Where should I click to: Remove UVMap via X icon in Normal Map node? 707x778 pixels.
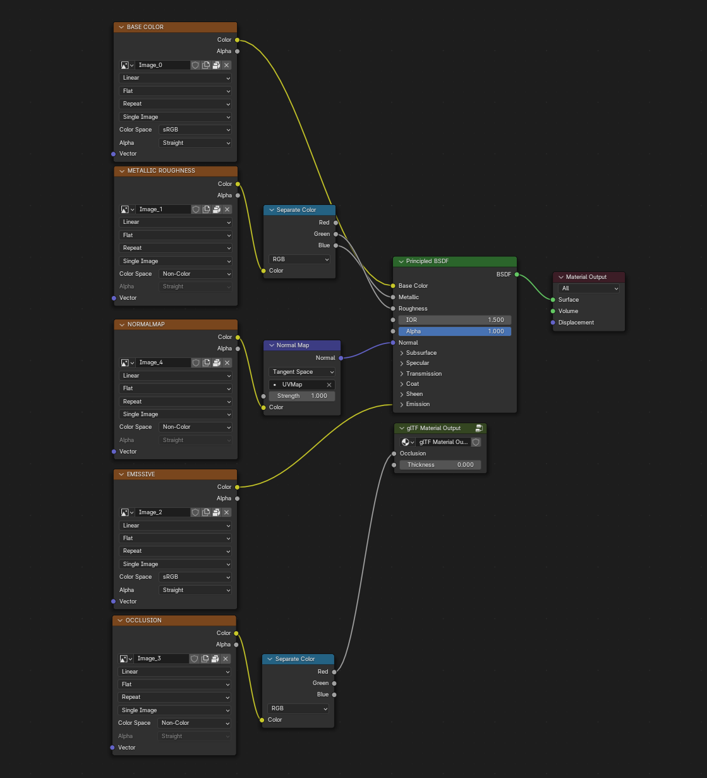click(x=329, y=385)
